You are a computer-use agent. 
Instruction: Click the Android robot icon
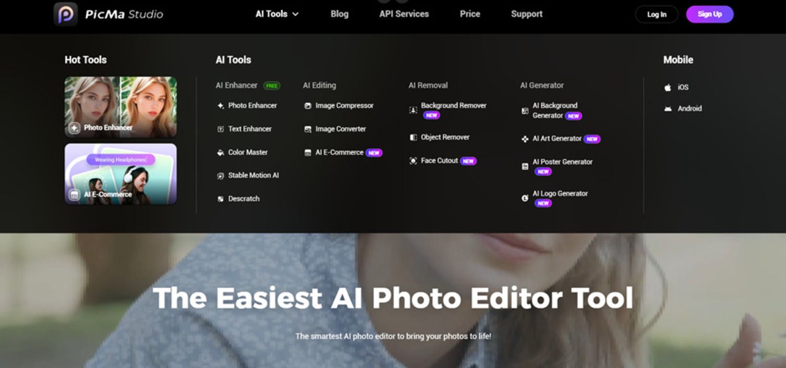(x=668, y=109)
